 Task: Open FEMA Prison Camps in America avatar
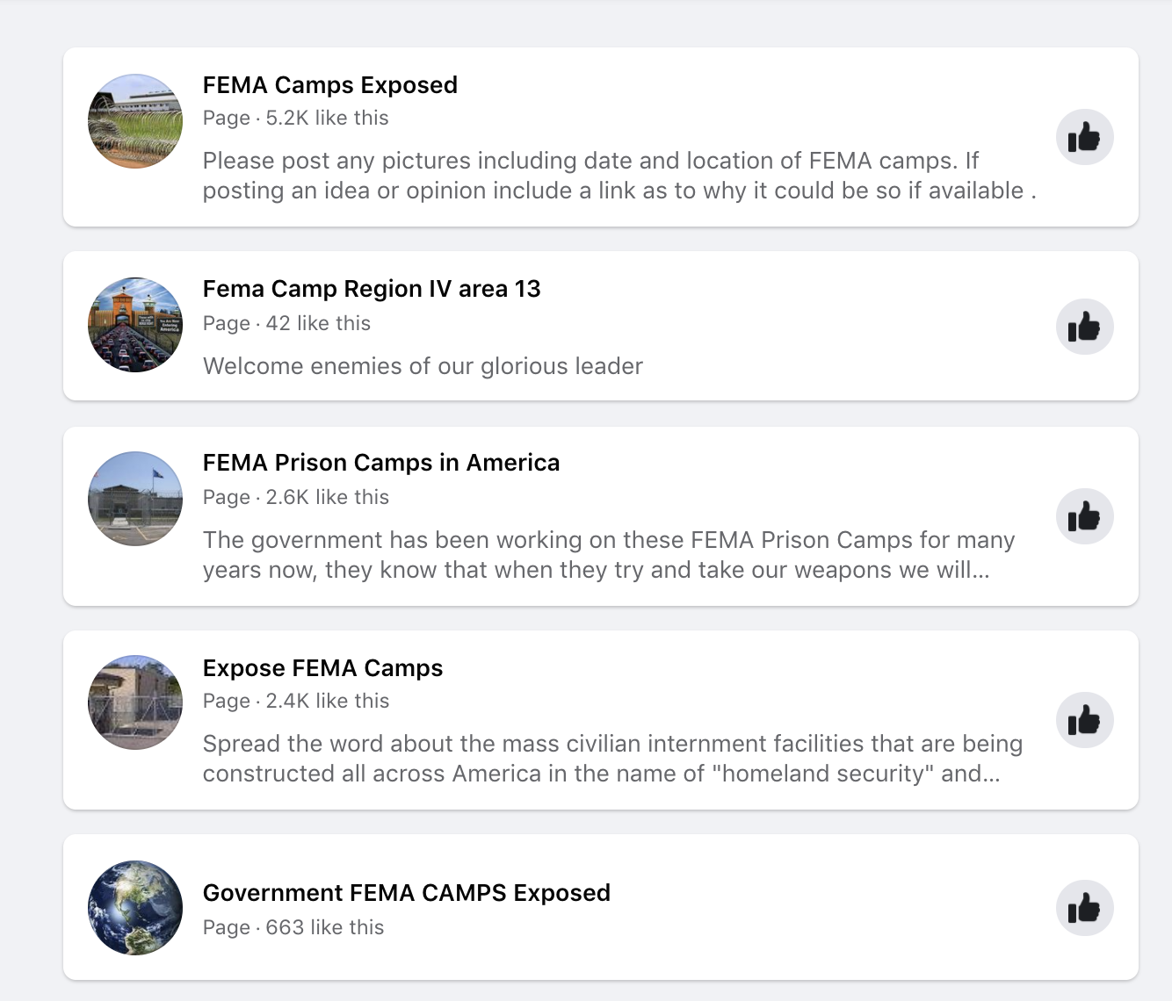135,499
